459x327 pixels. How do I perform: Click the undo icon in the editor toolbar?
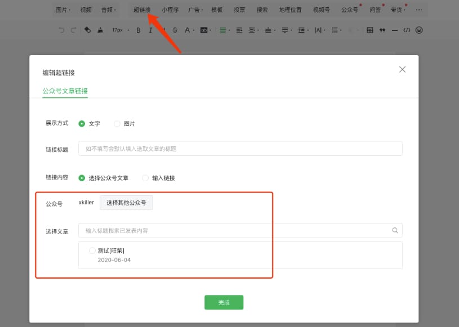pyautogui.click(x=61, y=30)
